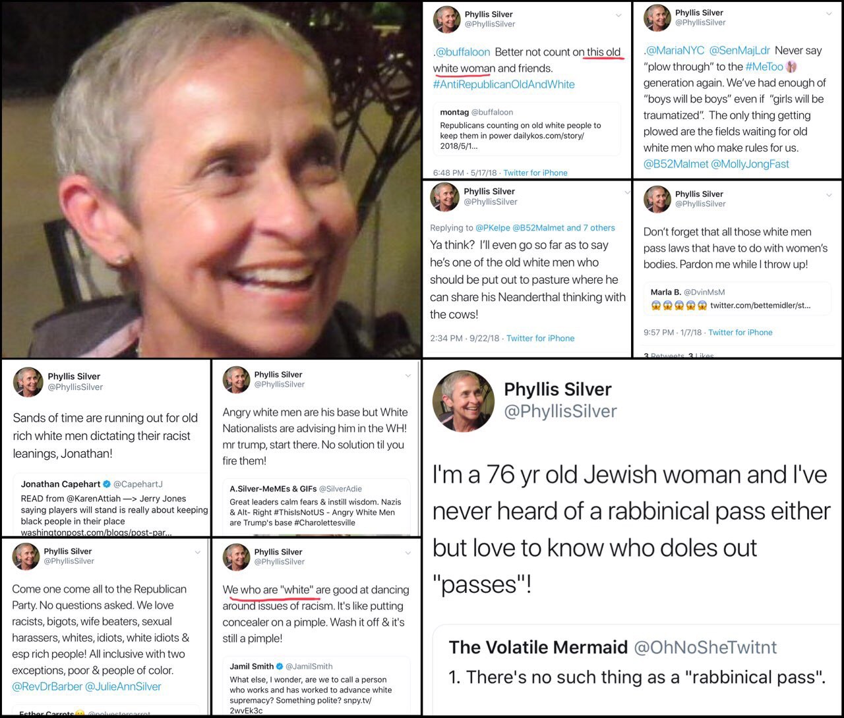
Task: Click the @MollyJongFast mention
Action: 750,164
